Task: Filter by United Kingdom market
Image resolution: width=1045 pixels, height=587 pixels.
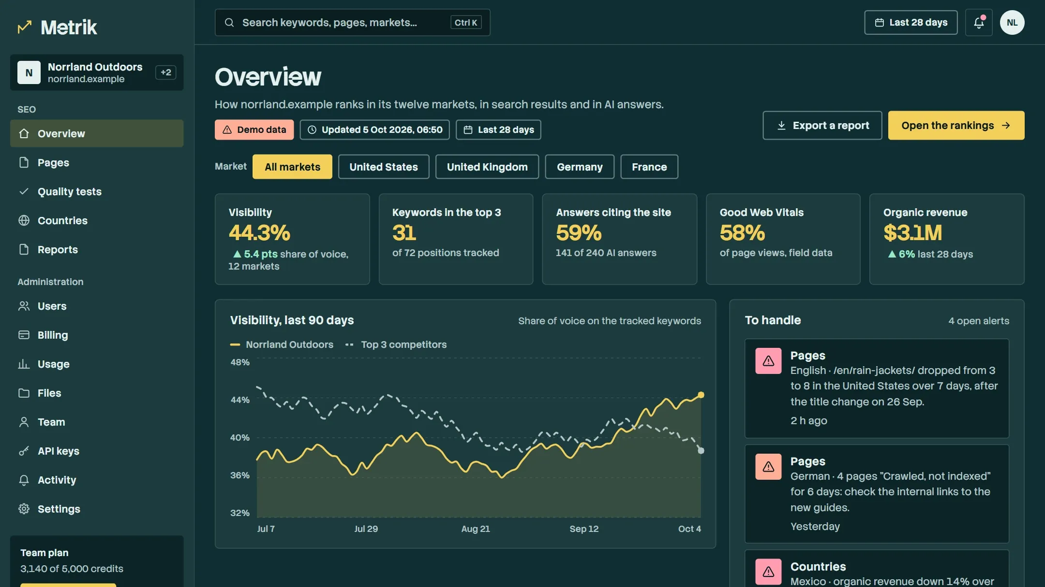Action: point(487,167)
